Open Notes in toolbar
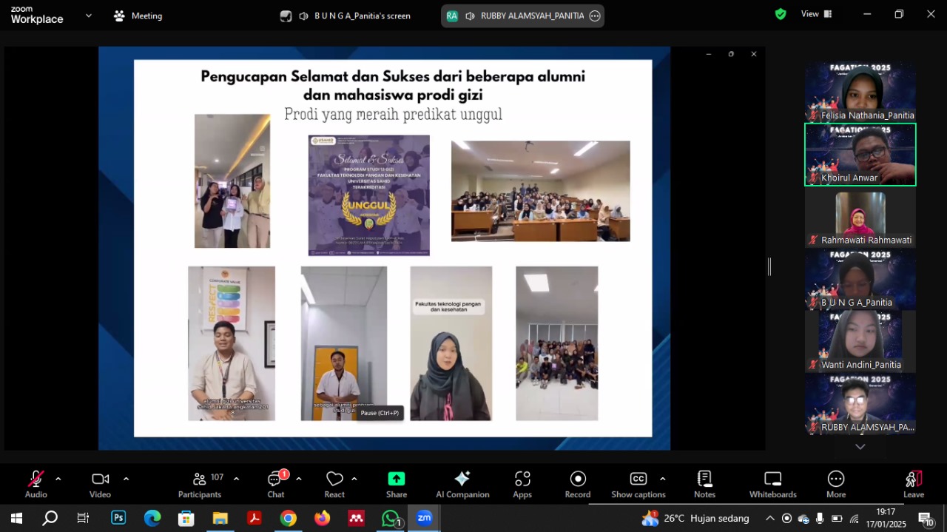This screenshot has height=532, width=947. coord(704,485)
